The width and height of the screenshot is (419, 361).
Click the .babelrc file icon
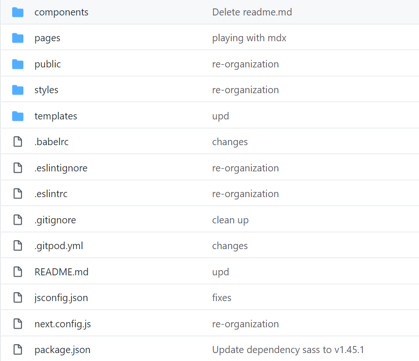pyautogui.click(x=18, y=141)
